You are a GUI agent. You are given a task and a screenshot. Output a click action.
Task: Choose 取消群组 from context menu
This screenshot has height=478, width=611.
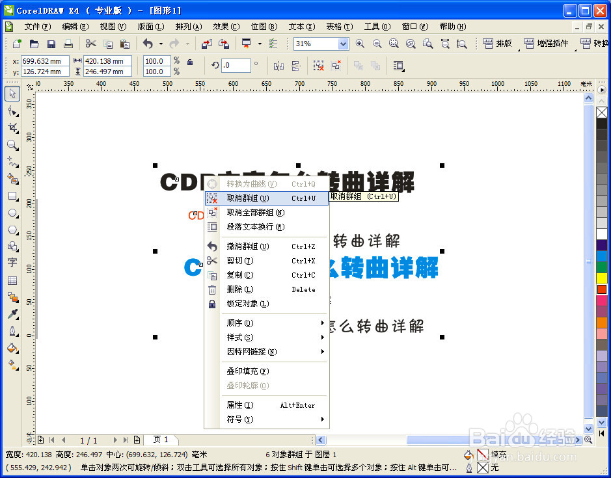267,198
